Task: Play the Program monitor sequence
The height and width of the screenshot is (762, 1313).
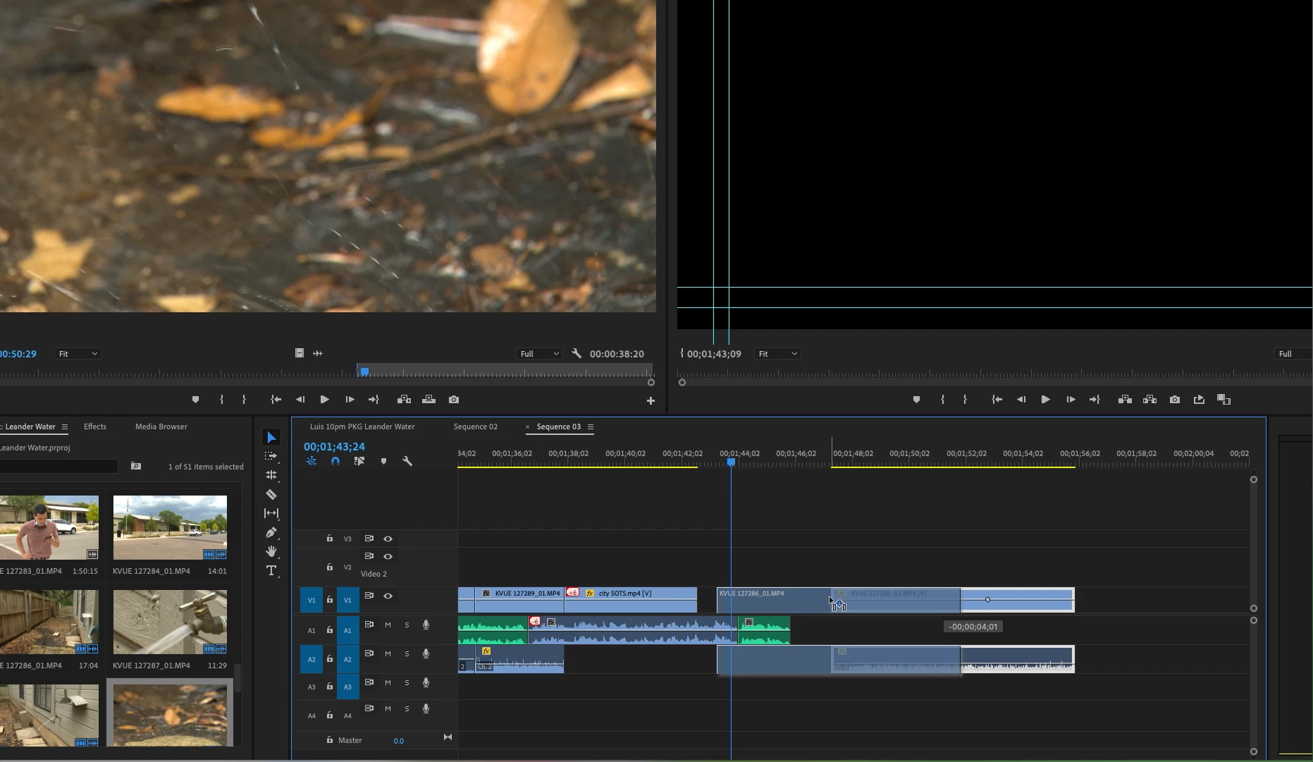Action: pyautogui.click(x=1046, y=400)
